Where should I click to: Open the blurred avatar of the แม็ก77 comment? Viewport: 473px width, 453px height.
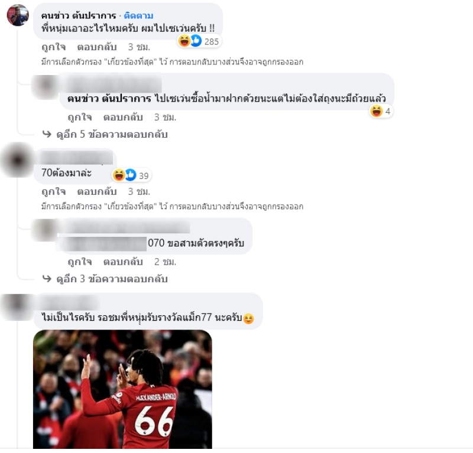pos(17,307)
